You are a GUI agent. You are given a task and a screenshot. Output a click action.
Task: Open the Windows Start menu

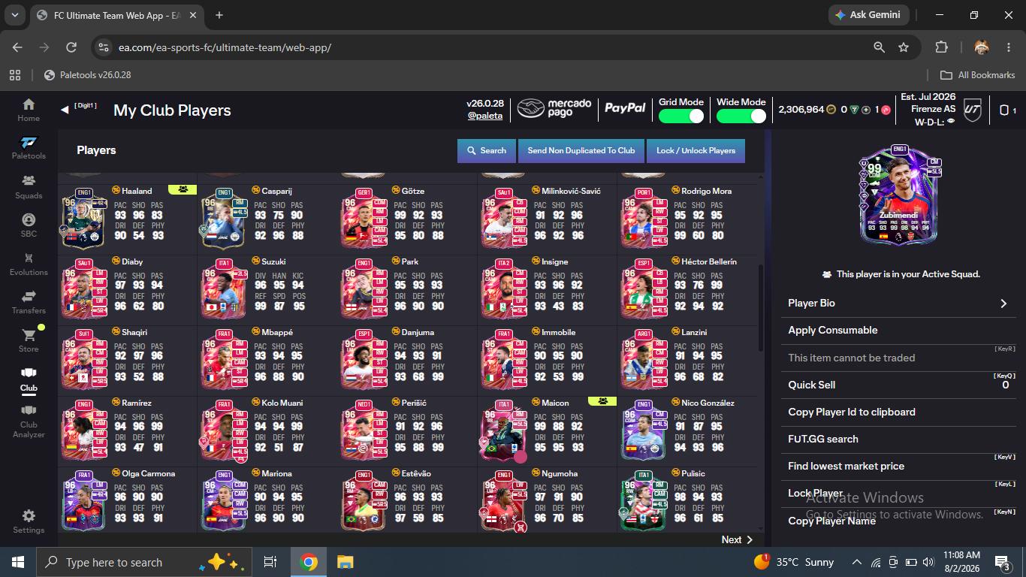point(18,562)
